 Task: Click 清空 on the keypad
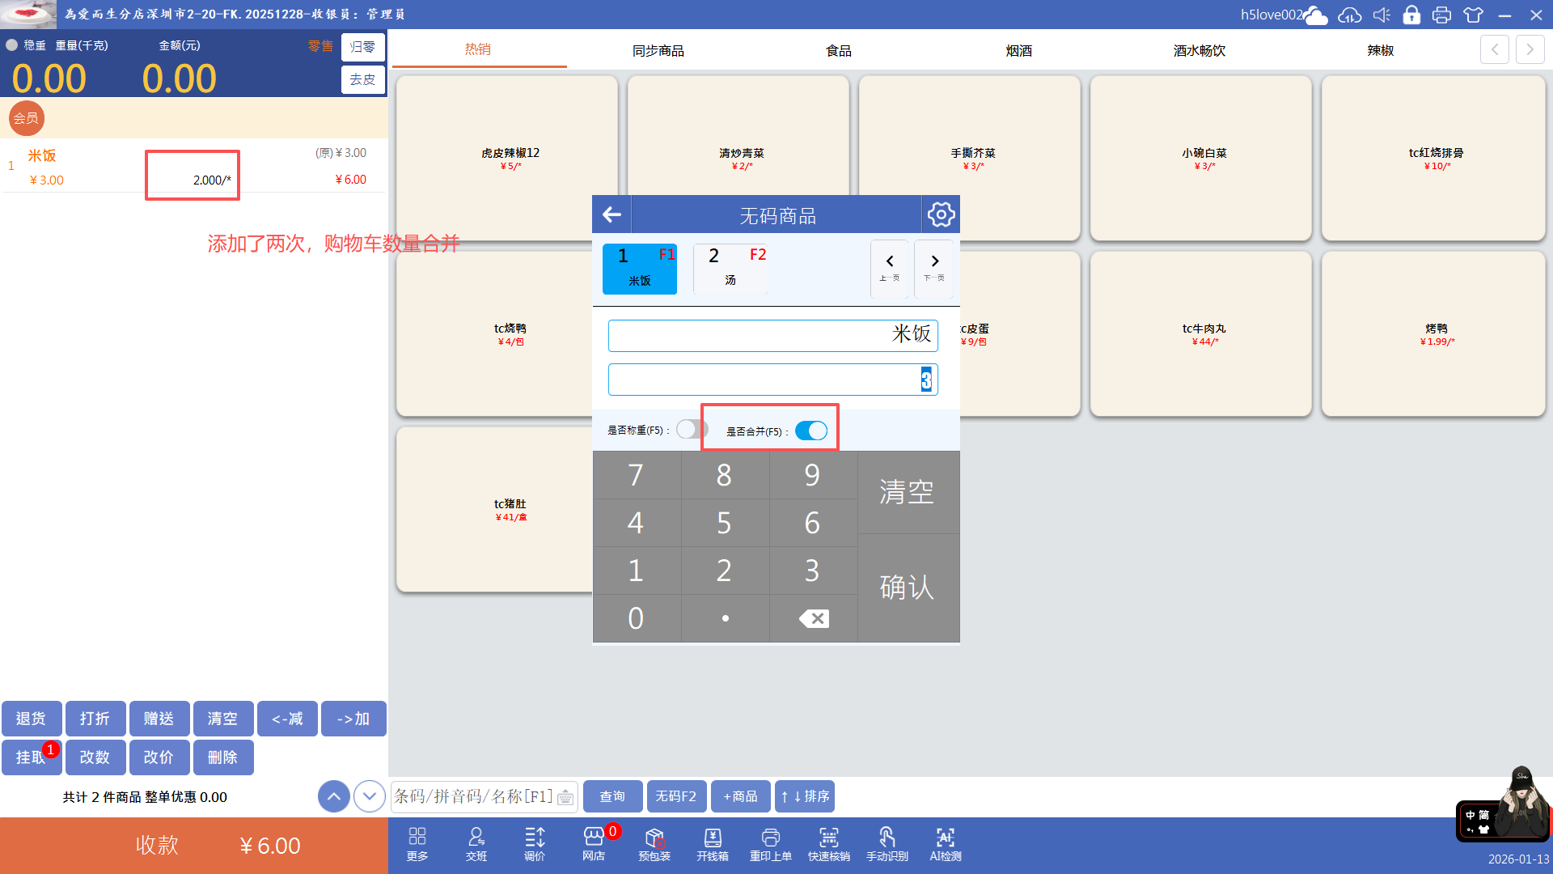(907, 492)
